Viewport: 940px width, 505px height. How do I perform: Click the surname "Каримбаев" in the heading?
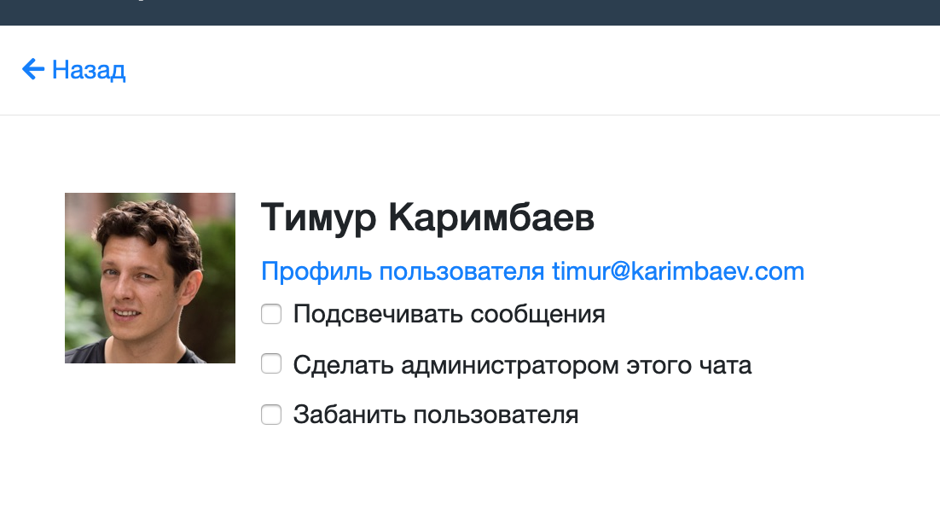pos(491,218)
